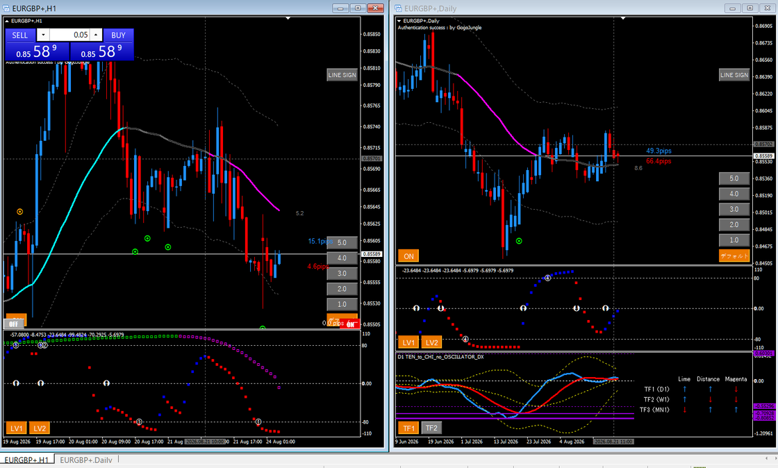This screenshot has width=778, height=468.
Task: Toggle the orange ON button on Daily chart
Action: (x=408, y=256)
